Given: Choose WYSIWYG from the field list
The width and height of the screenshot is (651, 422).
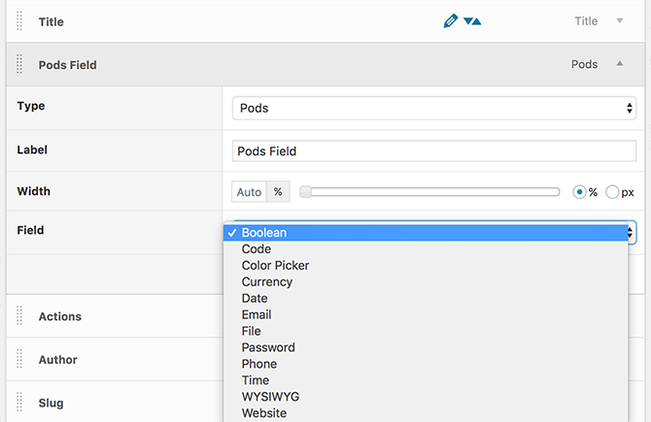Looking at the screenshot, I should point(269,397).
